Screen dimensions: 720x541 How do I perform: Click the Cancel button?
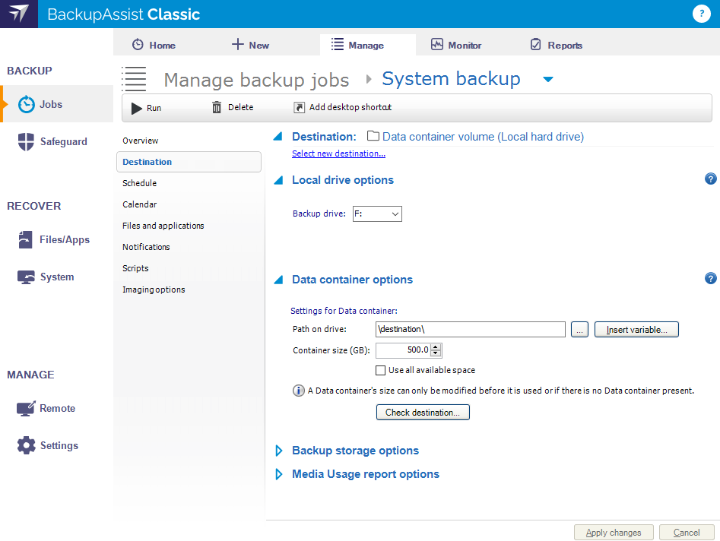click(687, 533)
